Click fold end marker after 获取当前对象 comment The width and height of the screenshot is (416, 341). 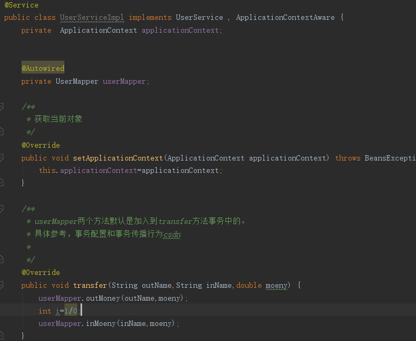pos(1,132)
